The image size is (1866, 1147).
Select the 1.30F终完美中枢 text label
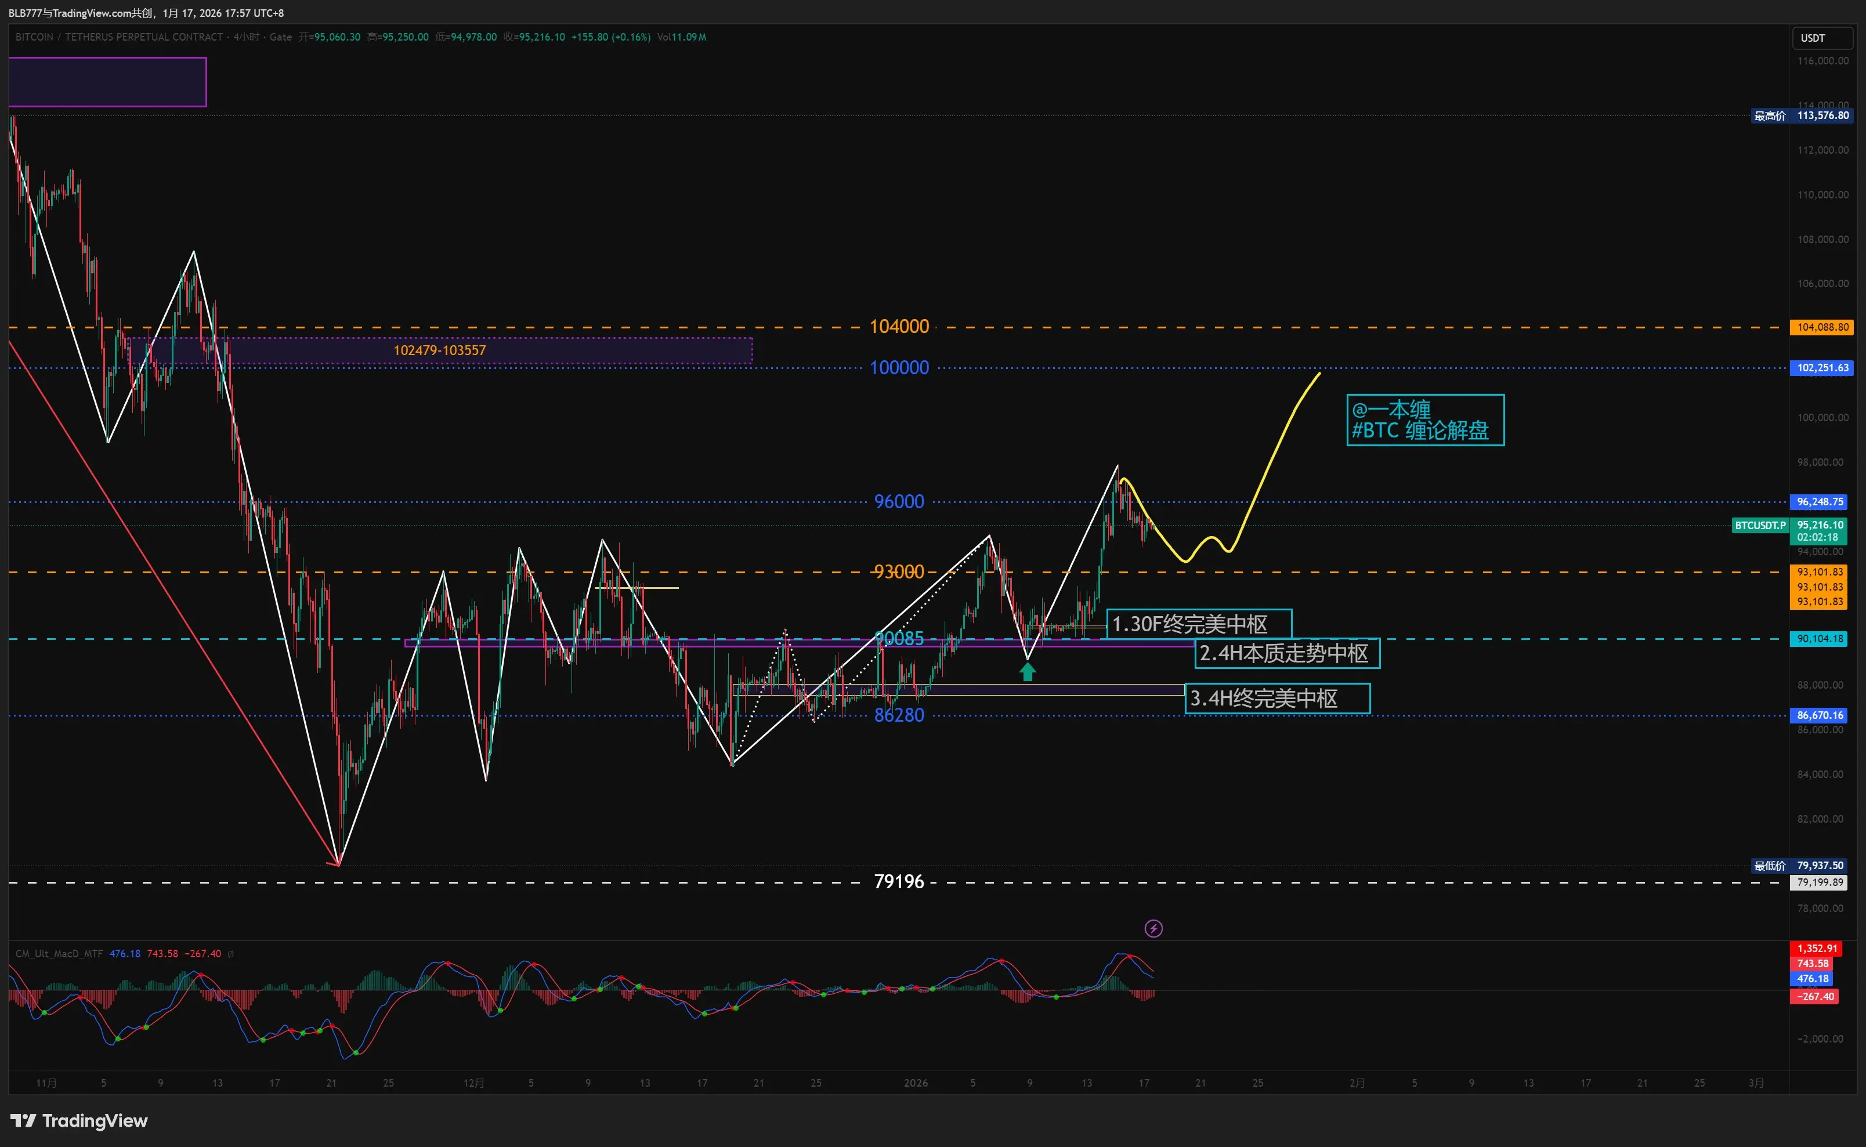1199,624
